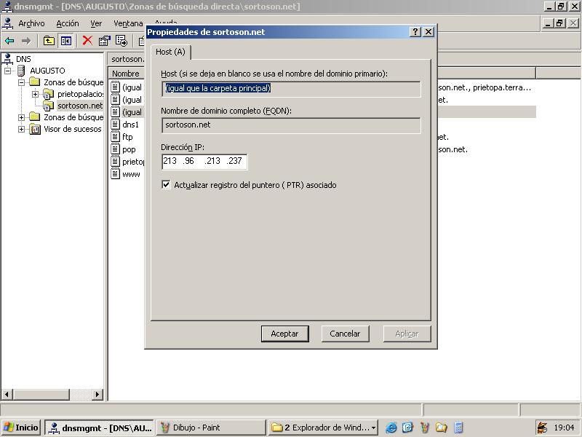Viewport: 582px width, 437px height.
Task: Select the AUGUSTO server tree item
Action: pyautogui.click(x=47, y=71)
